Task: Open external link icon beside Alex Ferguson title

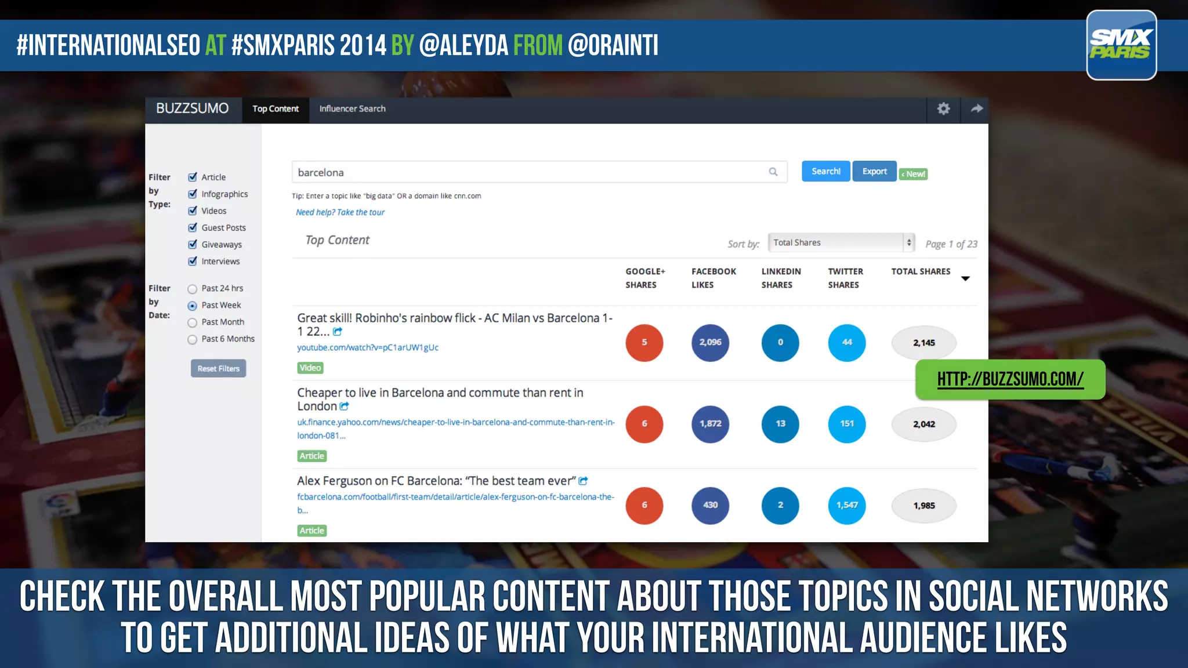Action: 584,481
